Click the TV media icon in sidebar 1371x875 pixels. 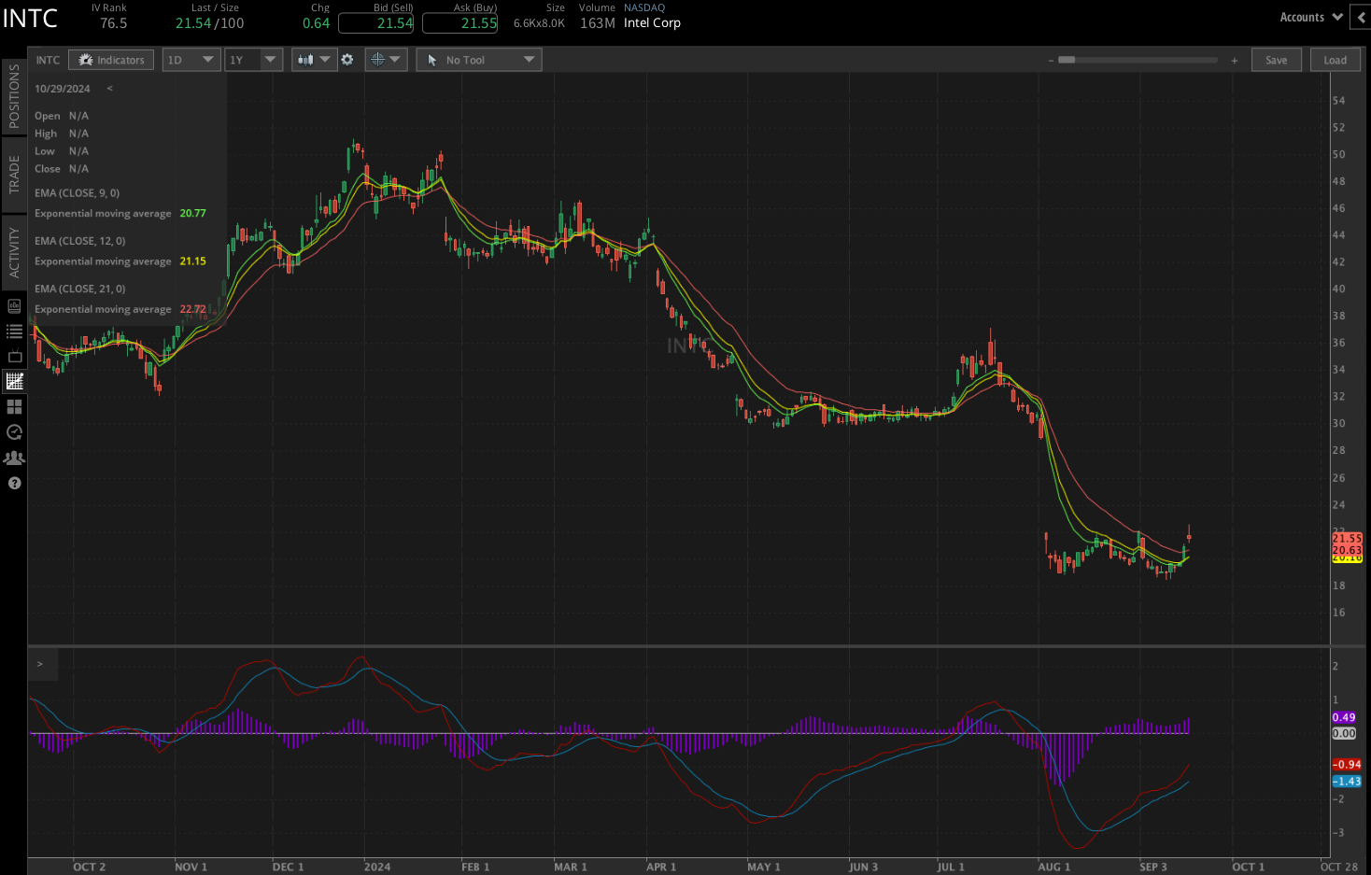click(x=14, y=357)
